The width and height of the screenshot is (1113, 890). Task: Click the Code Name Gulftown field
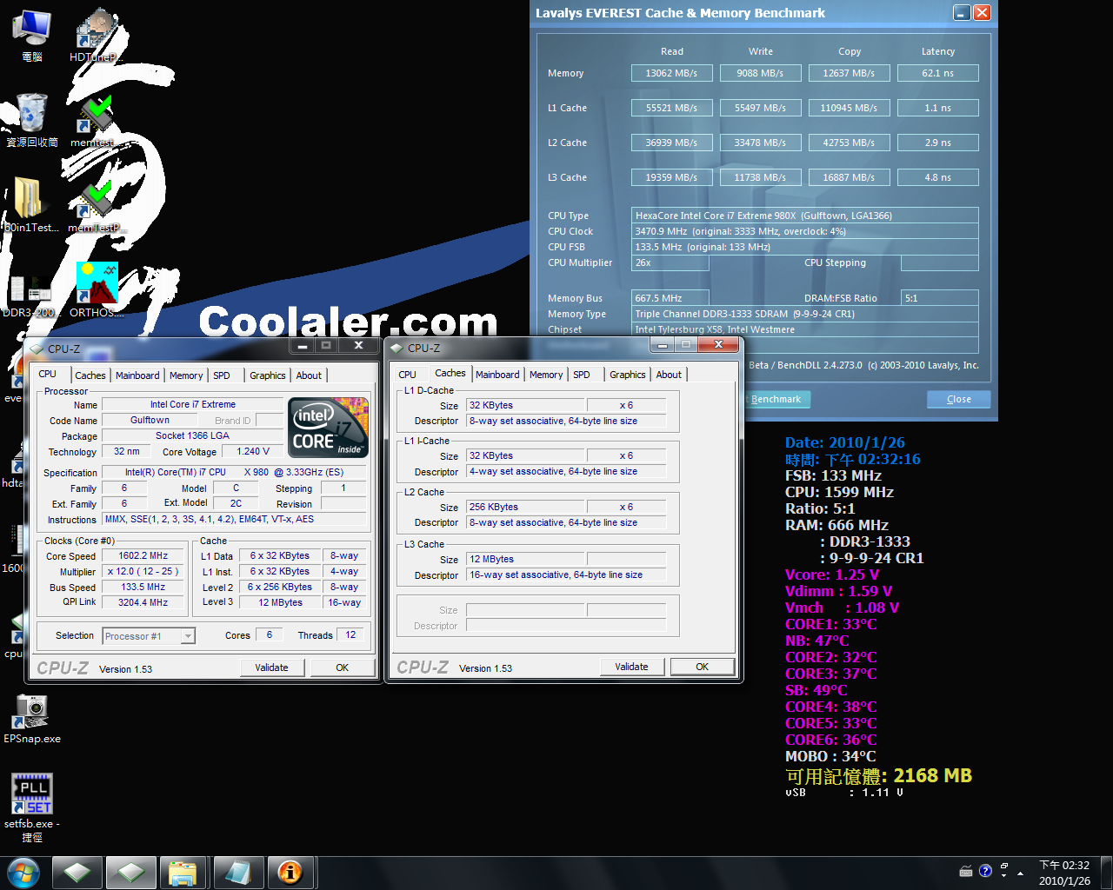click(150, 420)
